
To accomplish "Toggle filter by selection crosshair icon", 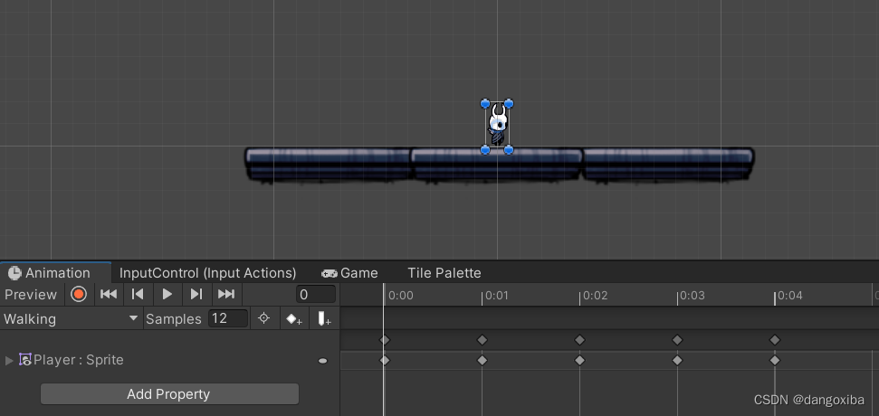I will point(263,318).
